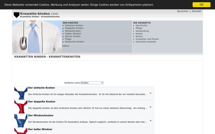Open the 'Der doppelte Knoten' title
Screen dimensions: 215x134
[x=42, y=102]
